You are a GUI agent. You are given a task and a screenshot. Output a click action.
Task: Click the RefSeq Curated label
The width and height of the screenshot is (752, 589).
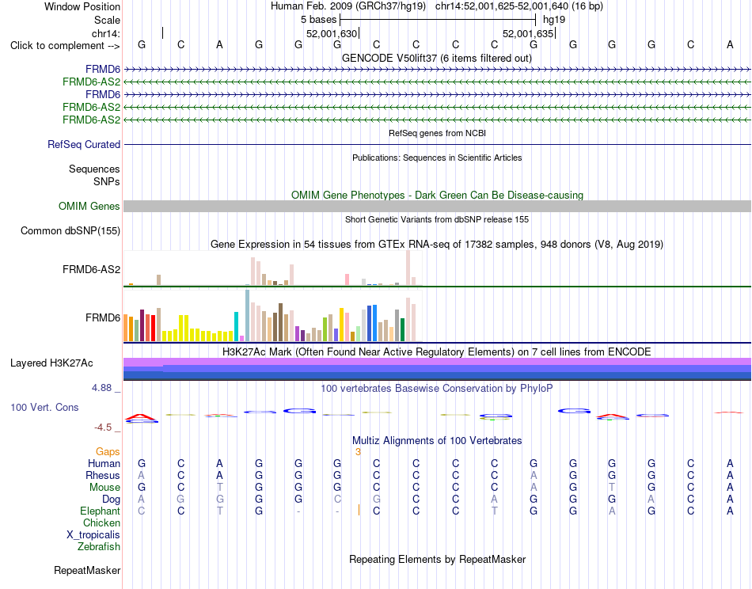84,144
